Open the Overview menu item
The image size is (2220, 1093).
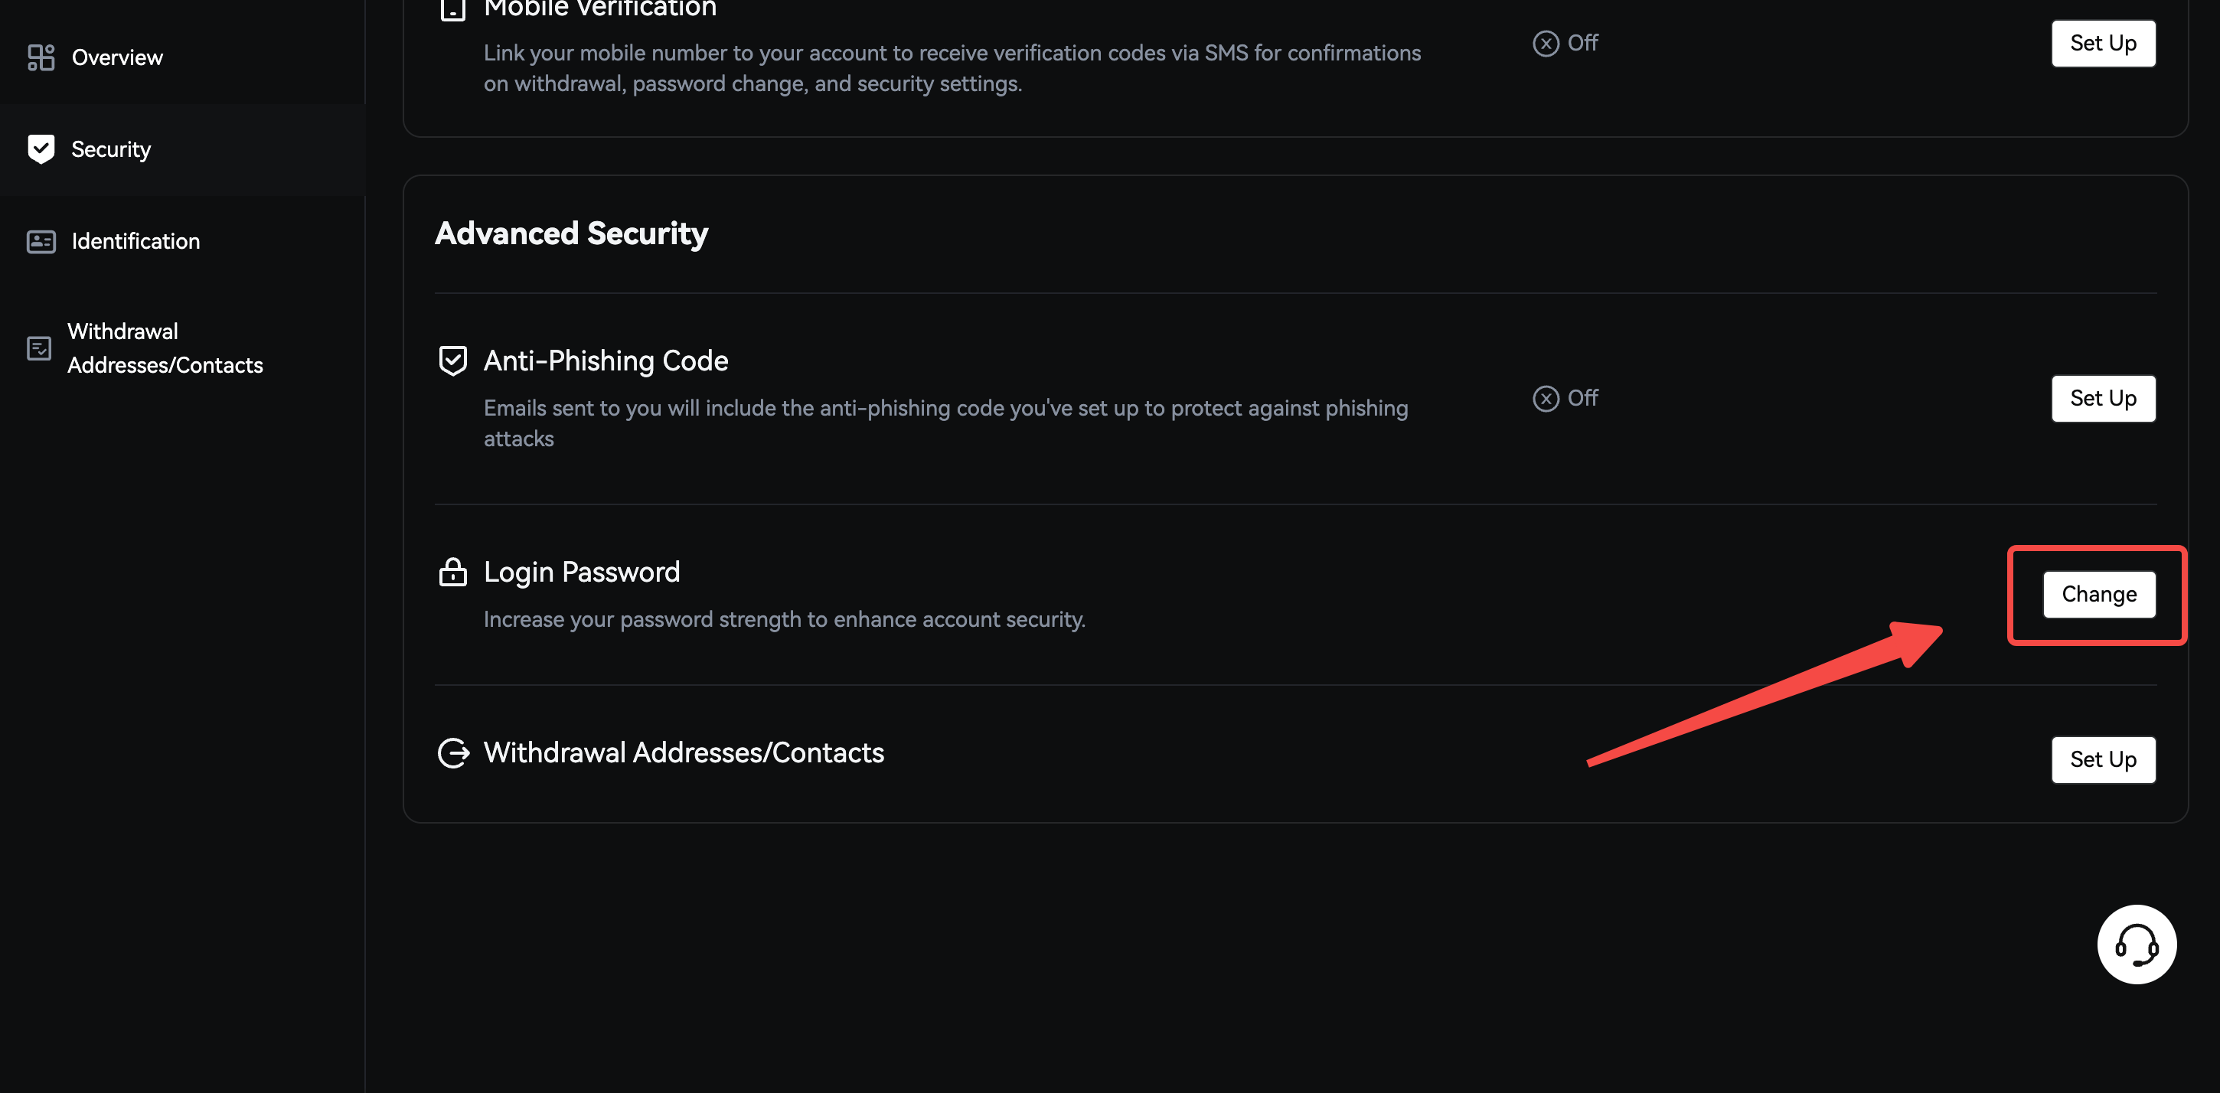tap(117, 57)
